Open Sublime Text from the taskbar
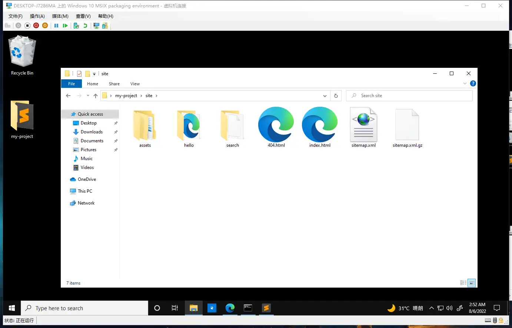Screen dimensions: 512x328 pyautogui.click(x=266, y=308)
